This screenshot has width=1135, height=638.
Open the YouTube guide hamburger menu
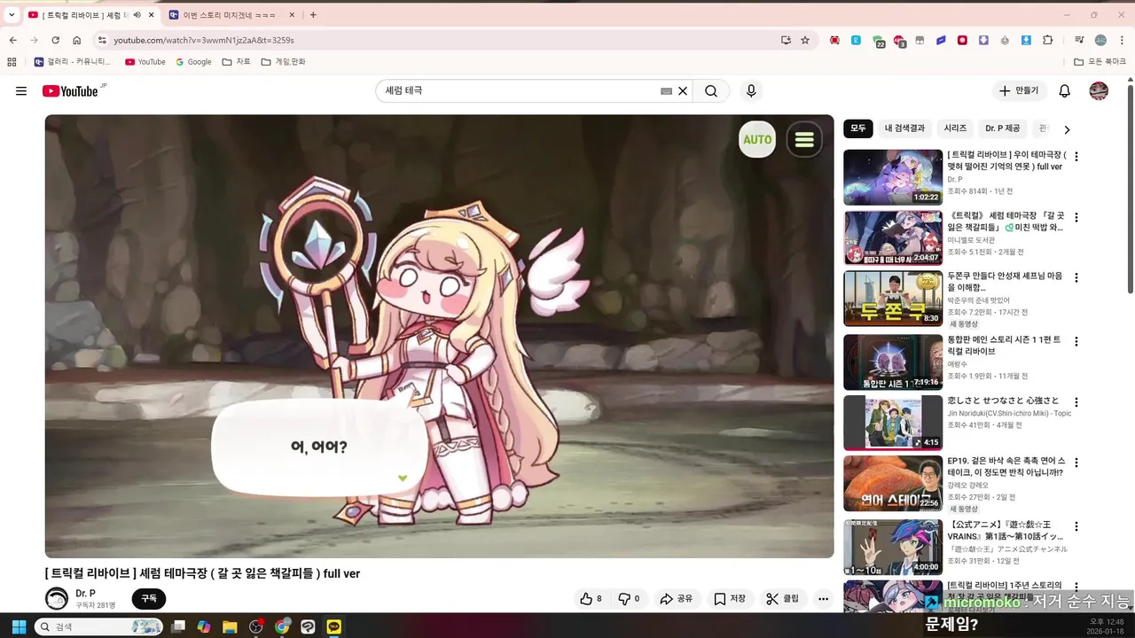click(x=21, y=91)
